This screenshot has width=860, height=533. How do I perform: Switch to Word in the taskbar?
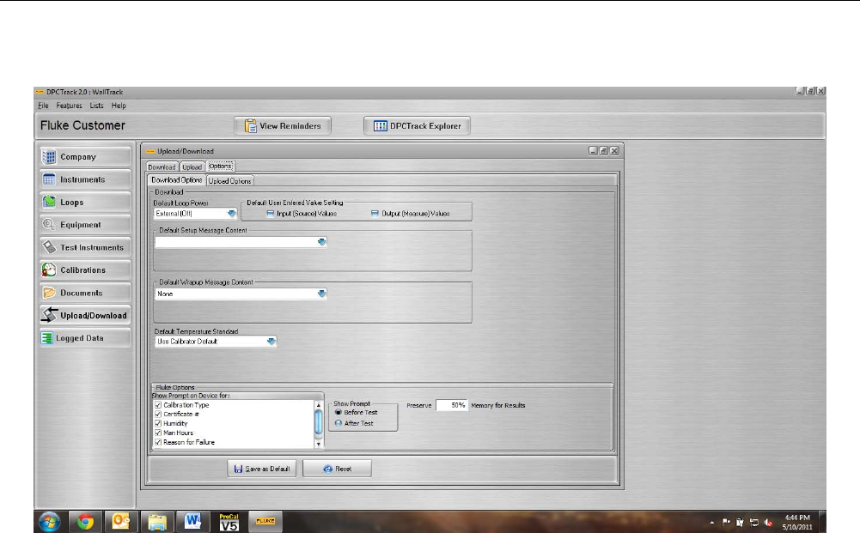(192, 522)
